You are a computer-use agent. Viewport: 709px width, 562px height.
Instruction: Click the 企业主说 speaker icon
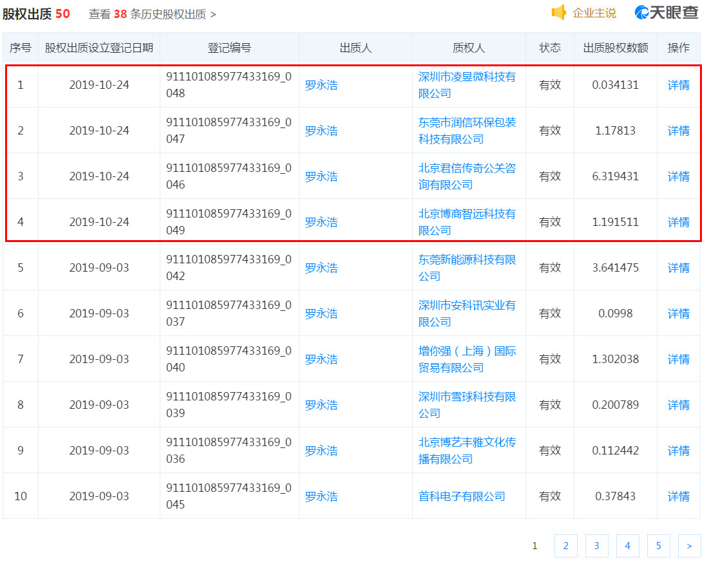click(559, 13)
